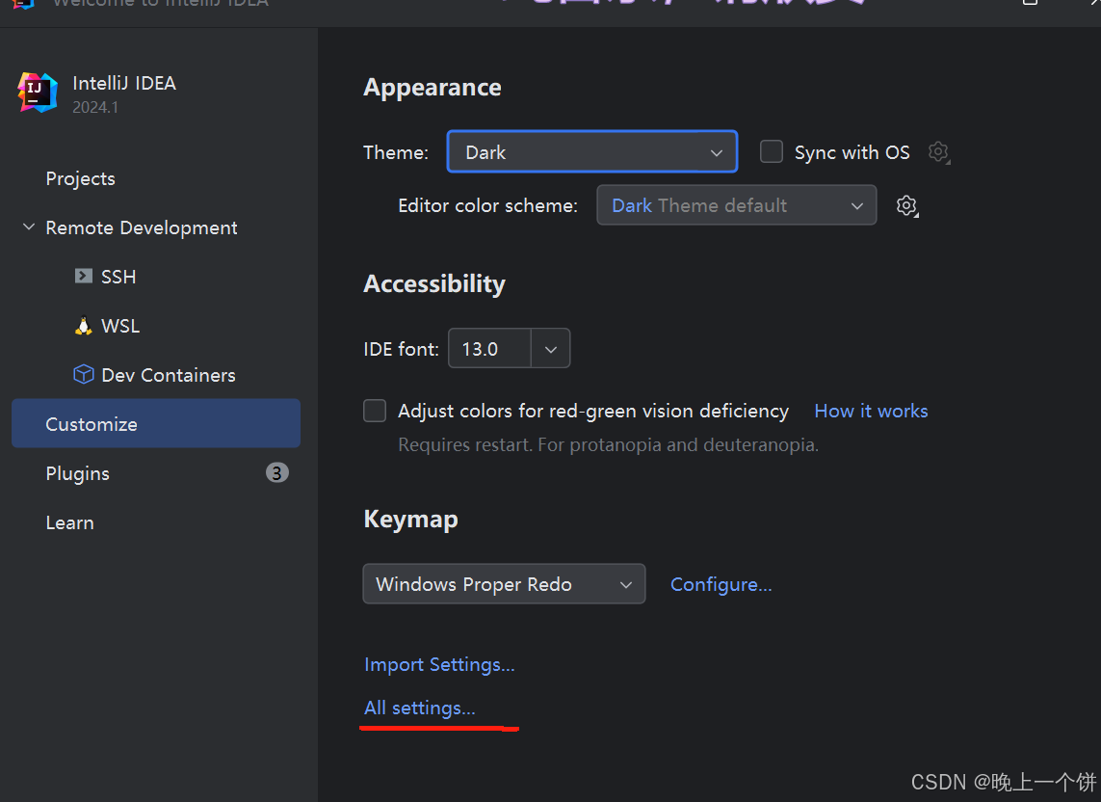Click the SSH terminal icon
The image size is (1101, 802).
pyautogui.click(x=84, y=276)
